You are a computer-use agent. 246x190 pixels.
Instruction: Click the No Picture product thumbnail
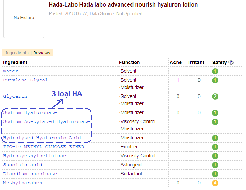click(x=24, y=18)
